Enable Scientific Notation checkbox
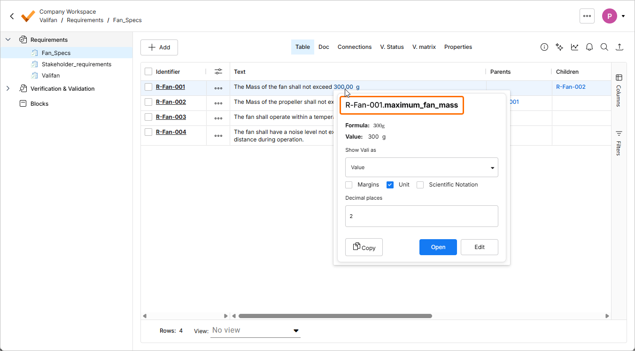Screen dimensions: 635x351 [420, 185]
